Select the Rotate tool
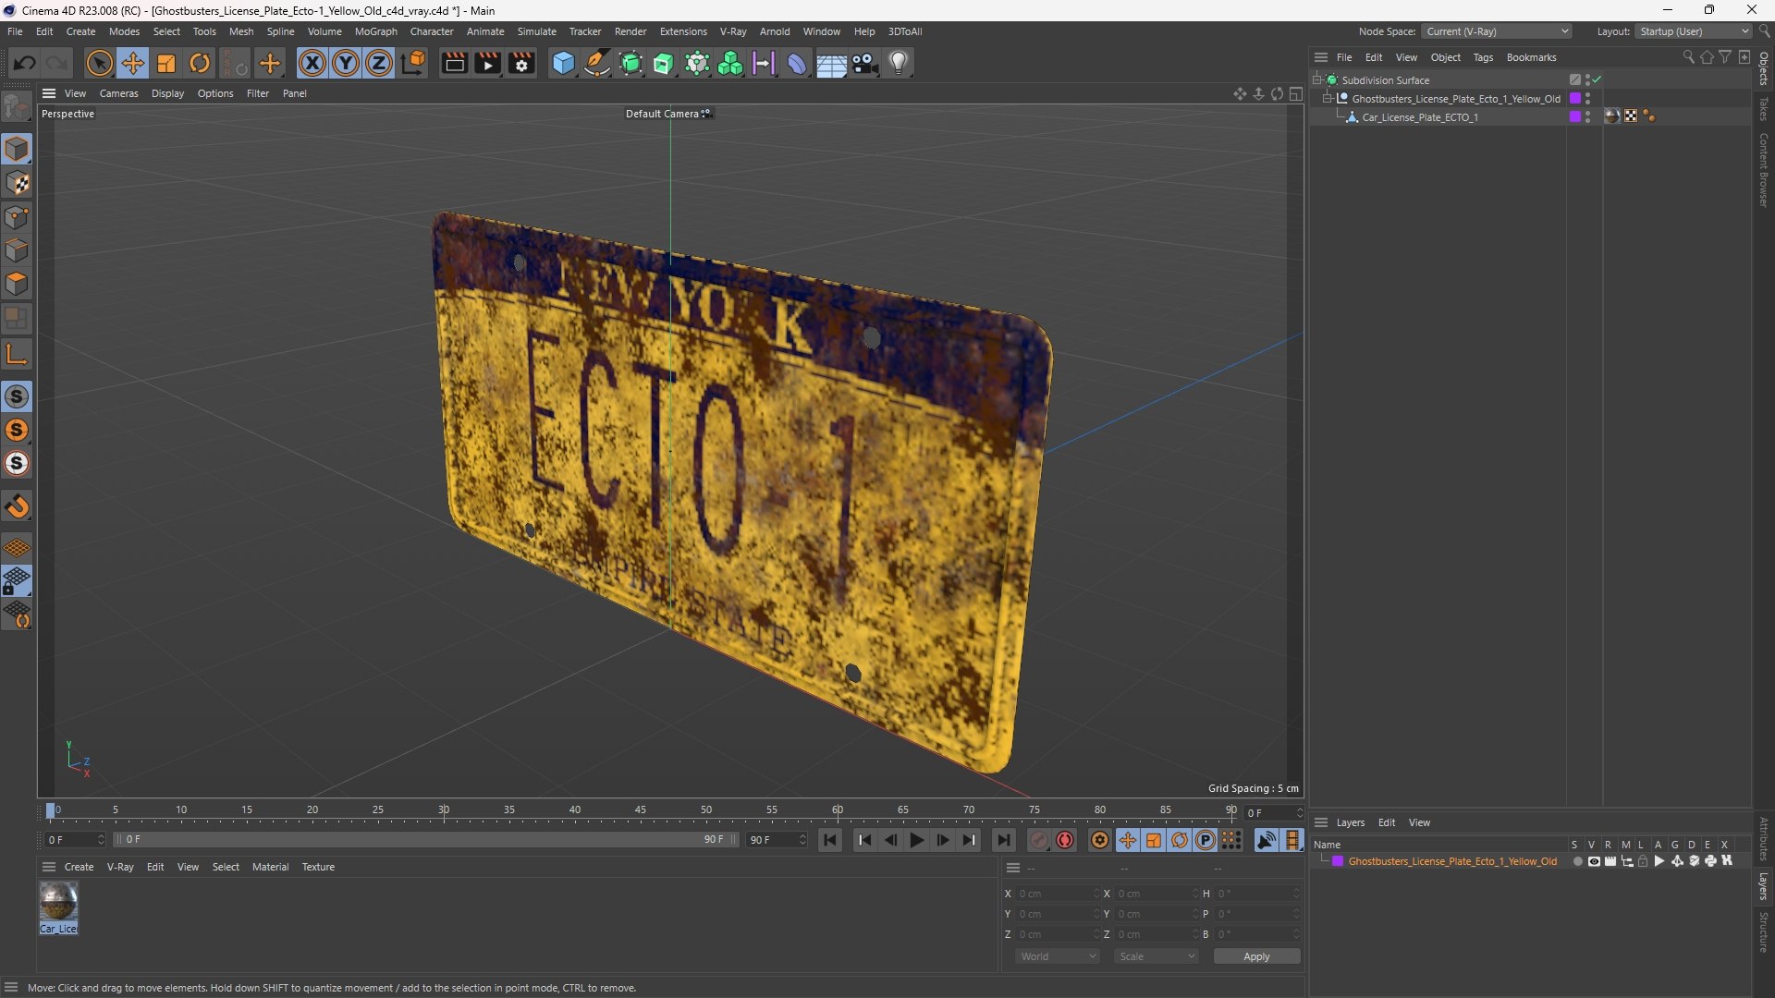 (200, 63)
